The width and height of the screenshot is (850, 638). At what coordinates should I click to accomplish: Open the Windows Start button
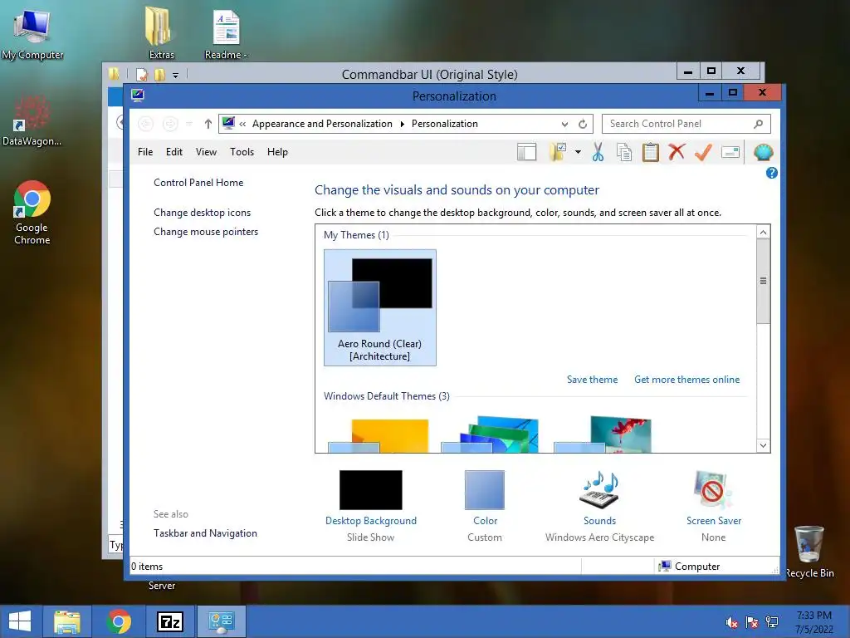click(20, 621)
